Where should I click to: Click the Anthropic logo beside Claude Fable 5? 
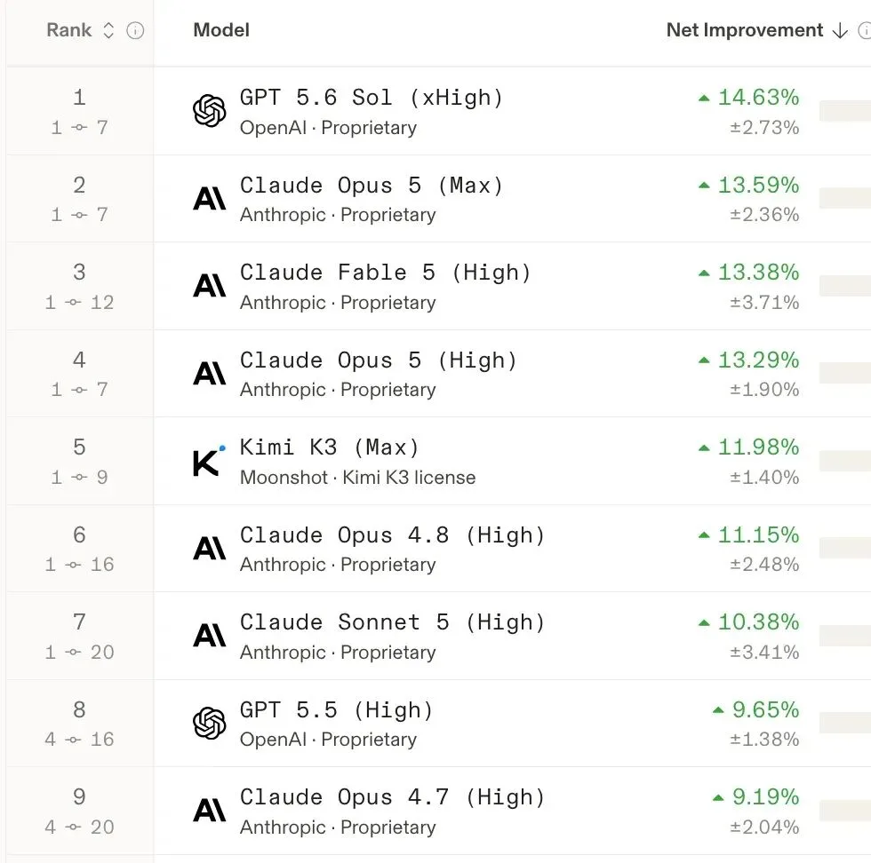[210, 286]
